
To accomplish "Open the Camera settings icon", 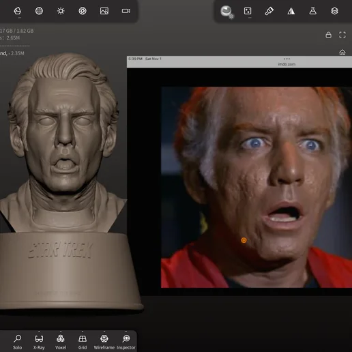I will [126, 11].
